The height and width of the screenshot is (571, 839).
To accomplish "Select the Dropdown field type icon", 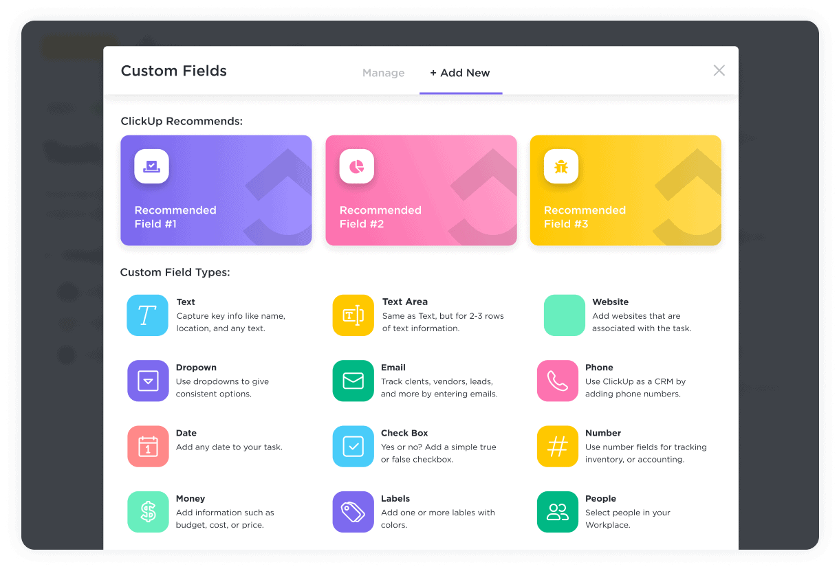I will pyautogui.click(x=148, y=381).
